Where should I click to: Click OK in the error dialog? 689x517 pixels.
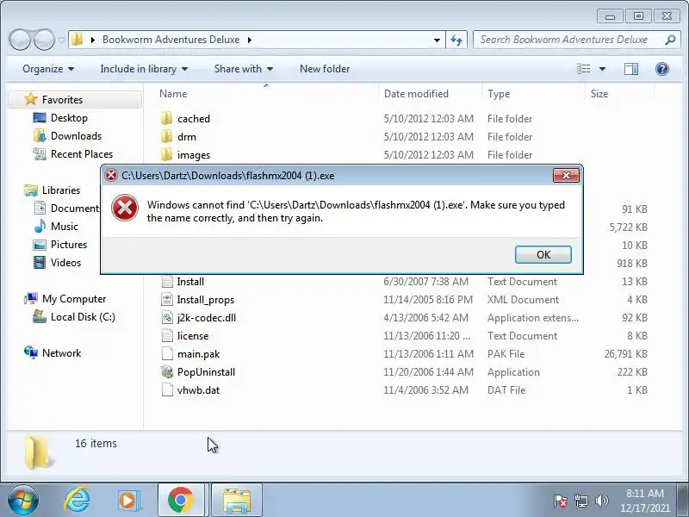click(x=543, y=254)
